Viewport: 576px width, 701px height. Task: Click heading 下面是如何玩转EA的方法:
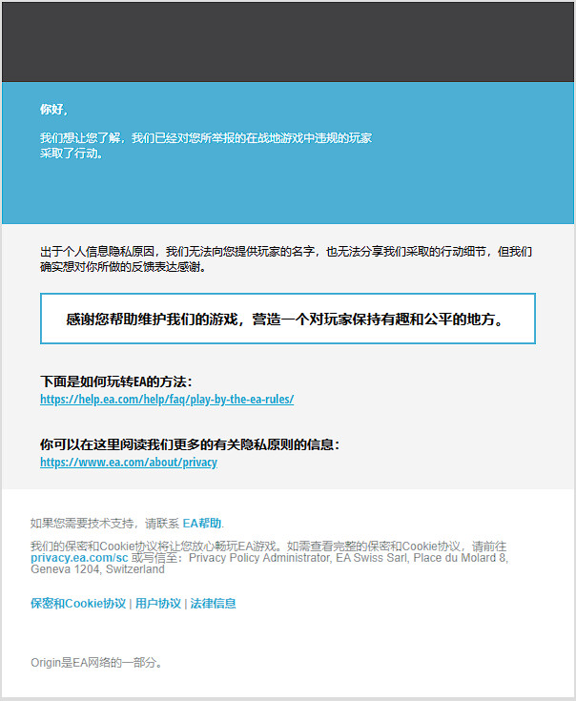coord(116,381)
